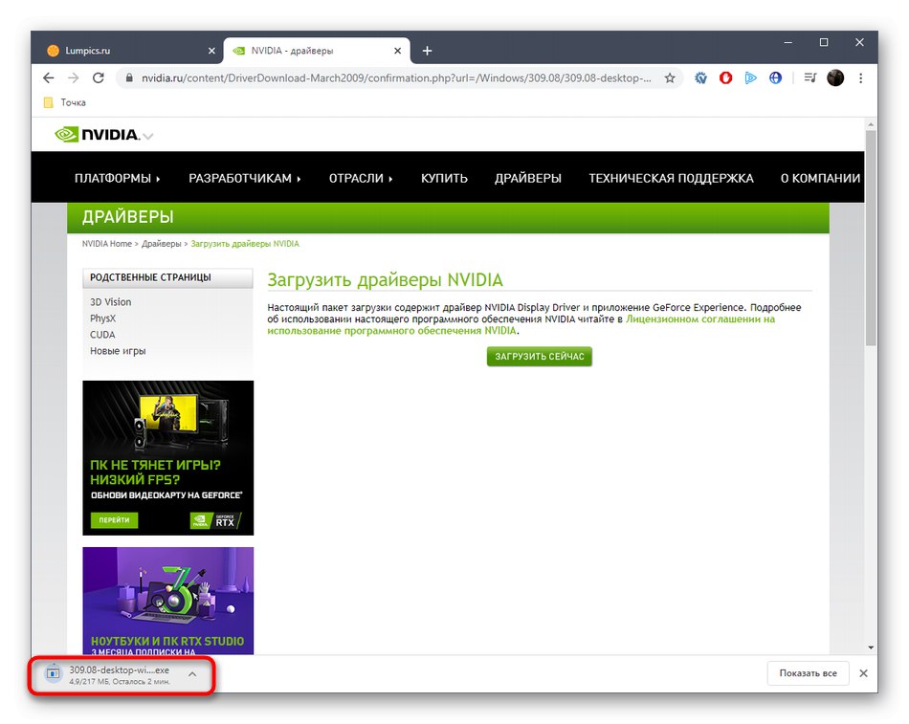Follow the Загрузить драйверы NVIDIA breadcrumb
Viewport: 909px width, 724px height.
245,244
